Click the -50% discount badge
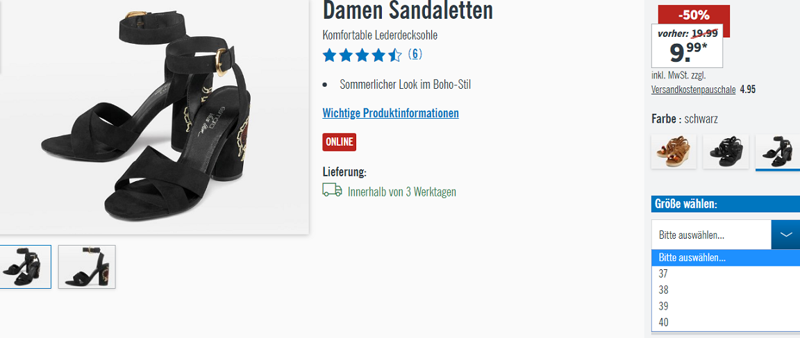This screenshot has width=800, height=338. tap(694, 15)
